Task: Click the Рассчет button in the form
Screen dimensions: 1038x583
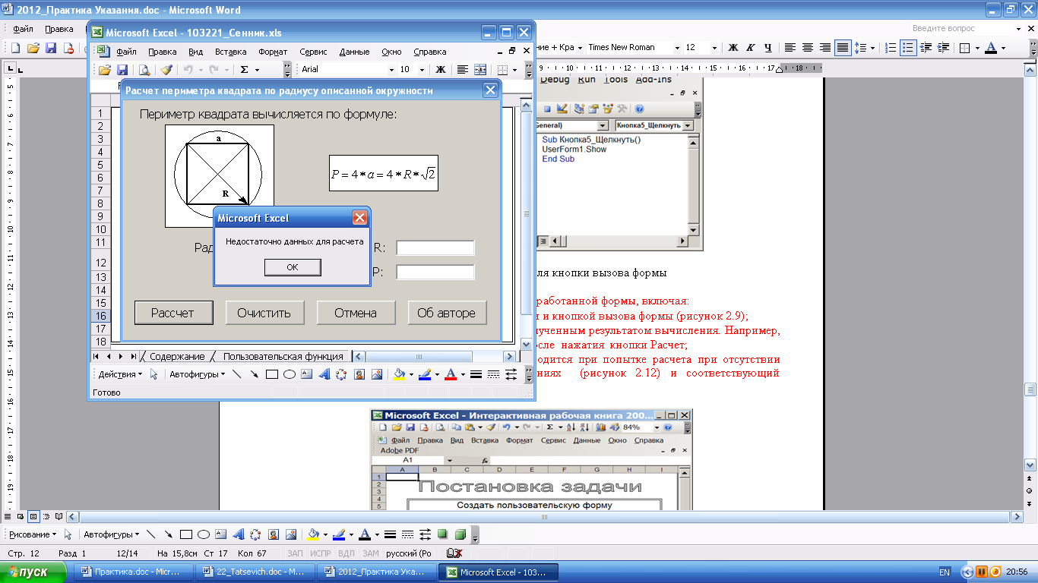Action: click(x=172, y=313)
